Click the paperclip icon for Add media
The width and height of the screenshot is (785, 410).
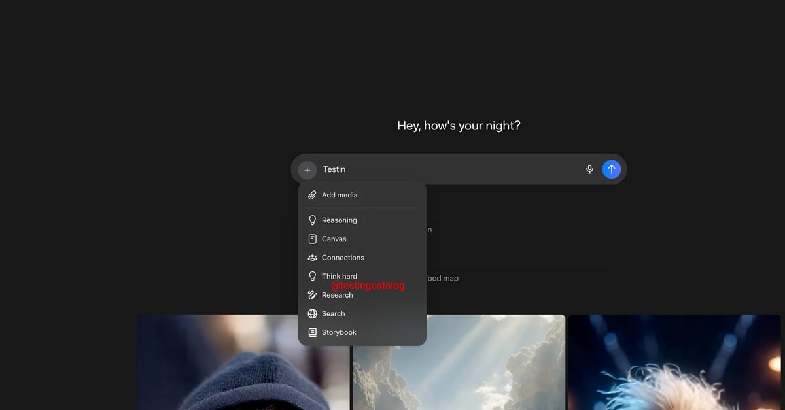[312, 195]
